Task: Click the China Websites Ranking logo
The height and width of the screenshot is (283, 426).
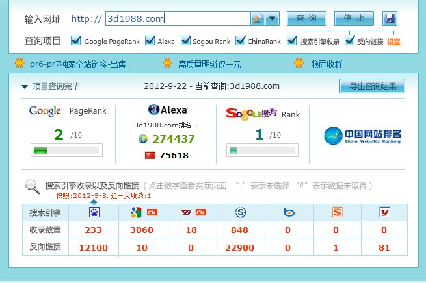Action: point(364,136)
